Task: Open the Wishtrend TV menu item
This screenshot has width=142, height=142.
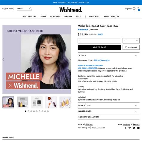Action: pos(112,16)
